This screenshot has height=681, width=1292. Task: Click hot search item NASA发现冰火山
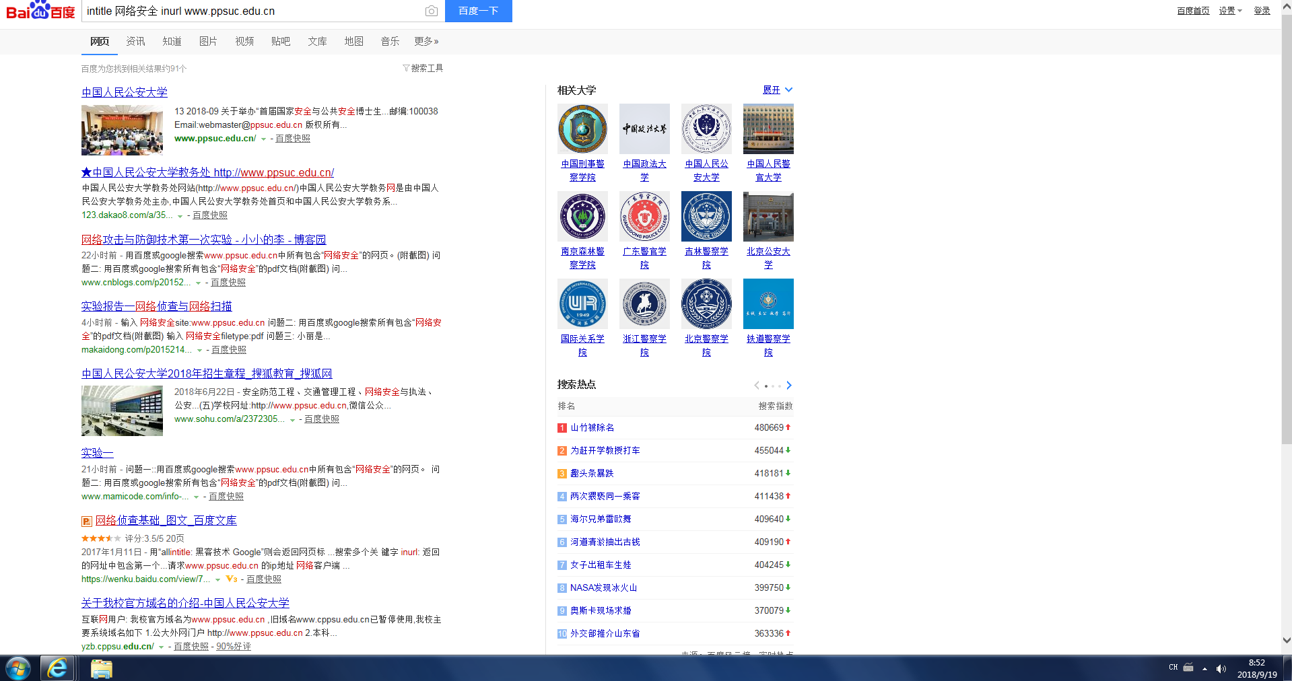(x=603, y=588)
